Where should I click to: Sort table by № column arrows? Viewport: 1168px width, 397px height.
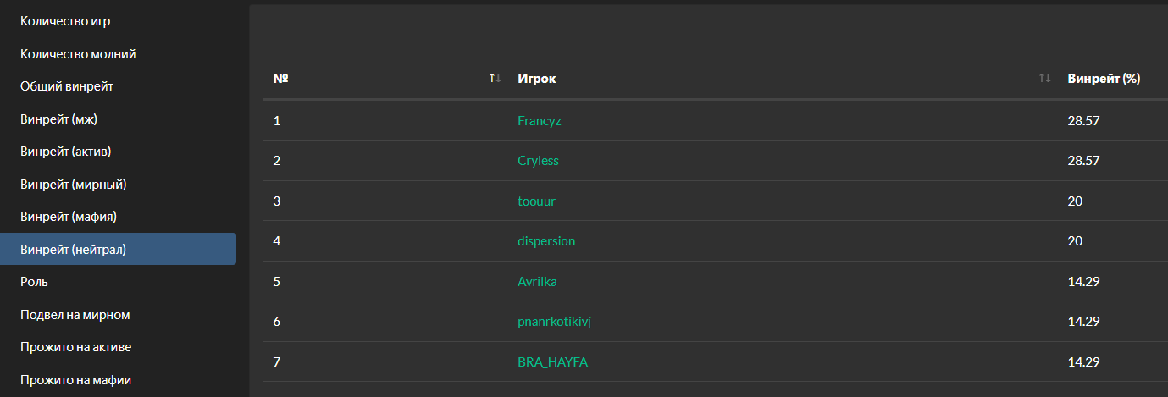(495, 79)
